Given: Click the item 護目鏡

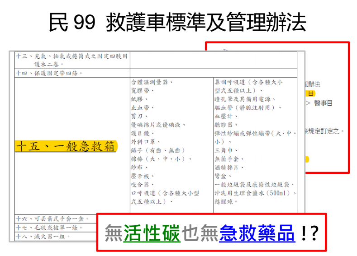Looking at the screenshot, I should coord(140,133).
